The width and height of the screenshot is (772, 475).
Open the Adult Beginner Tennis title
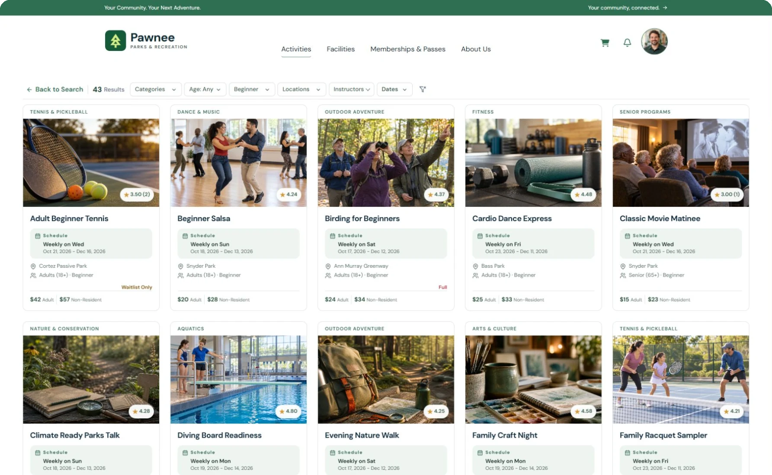coord(69,218)
